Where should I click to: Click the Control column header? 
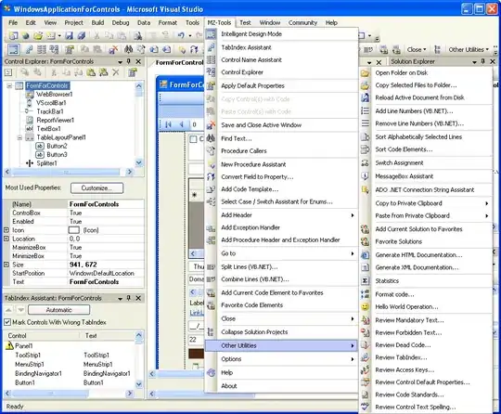42,336
